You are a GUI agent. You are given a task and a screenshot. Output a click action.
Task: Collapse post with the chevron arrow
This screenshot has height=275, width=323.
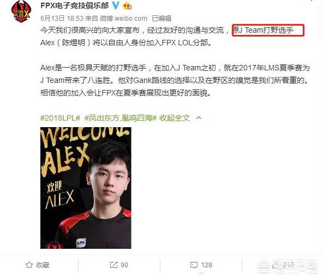click(x=199, y=118)
